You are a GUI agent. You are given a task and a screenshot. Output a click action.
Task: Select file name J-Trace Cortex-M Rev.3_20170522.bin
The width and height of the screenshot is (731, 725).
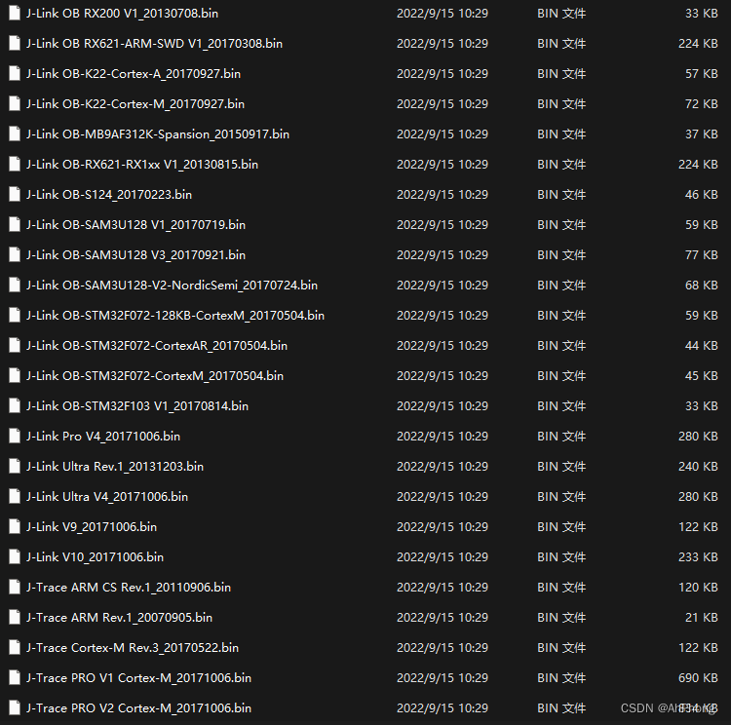133,648
